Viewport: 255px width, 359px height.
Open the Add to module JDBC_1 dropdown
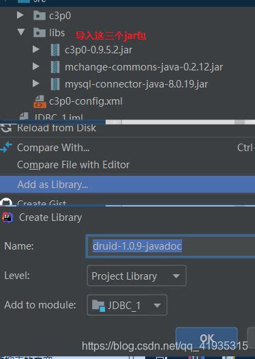(127, 305)
